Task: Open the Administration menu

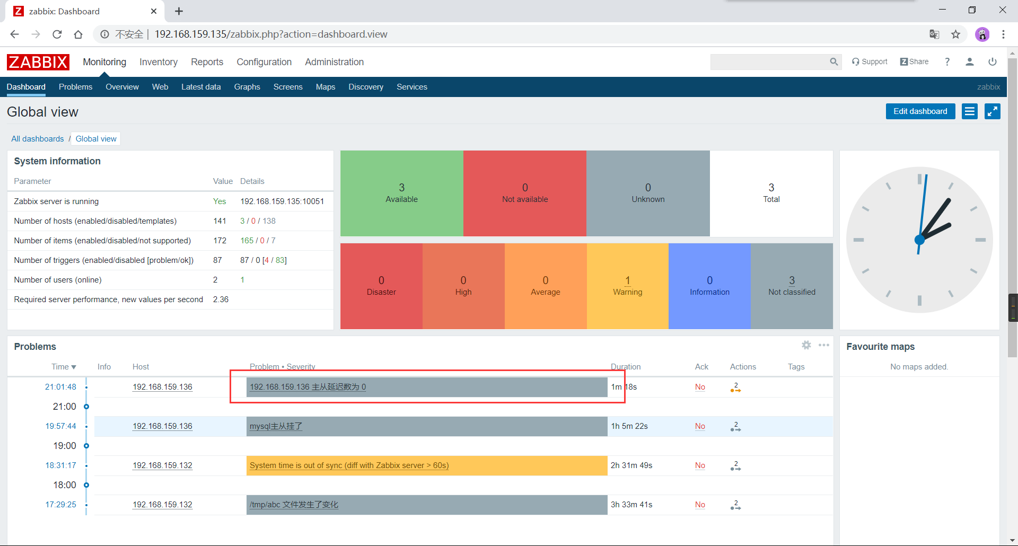Action: 334,62
